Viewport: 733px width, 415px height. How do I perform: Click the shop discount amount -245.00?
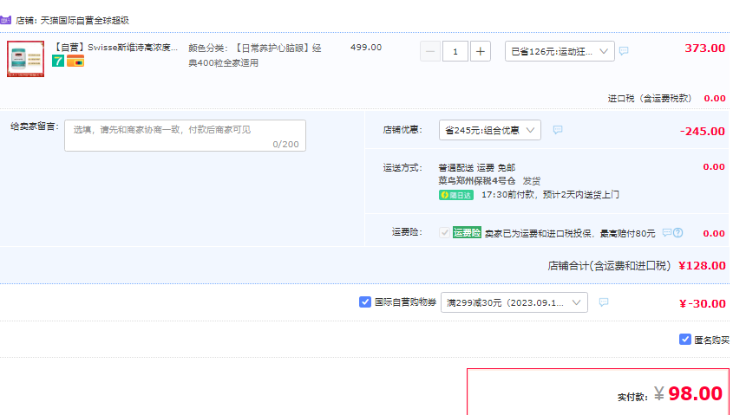(x=703, y=131)
